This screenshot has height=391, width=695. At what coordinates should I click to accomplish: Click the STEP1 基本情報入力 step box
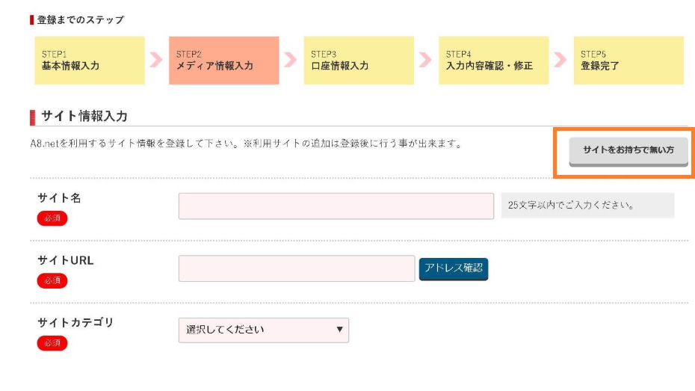point(89,61)
